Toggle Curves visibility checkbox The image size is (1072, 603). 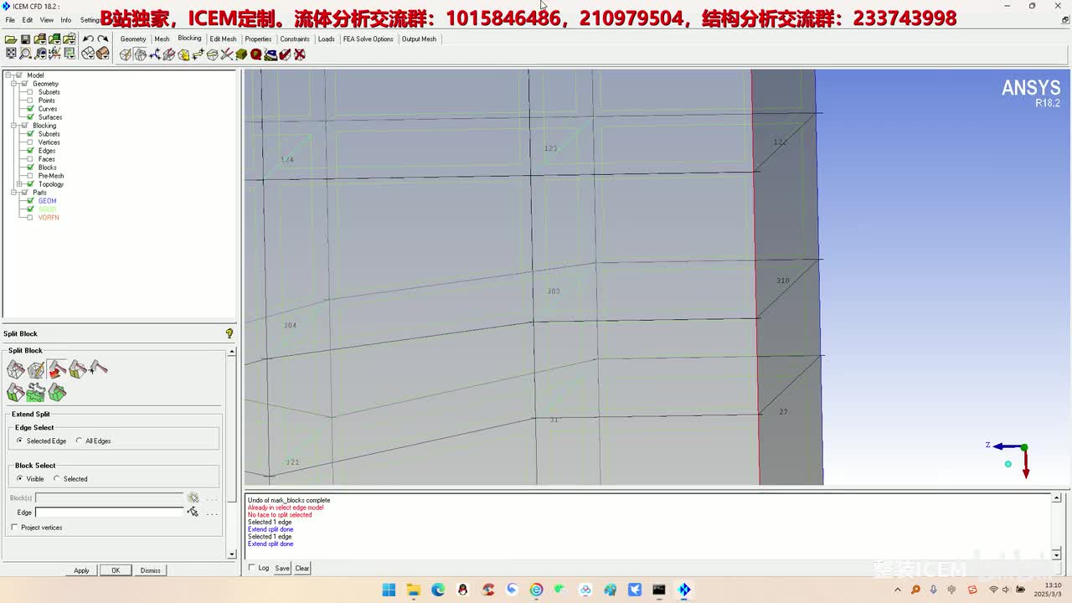31,109
